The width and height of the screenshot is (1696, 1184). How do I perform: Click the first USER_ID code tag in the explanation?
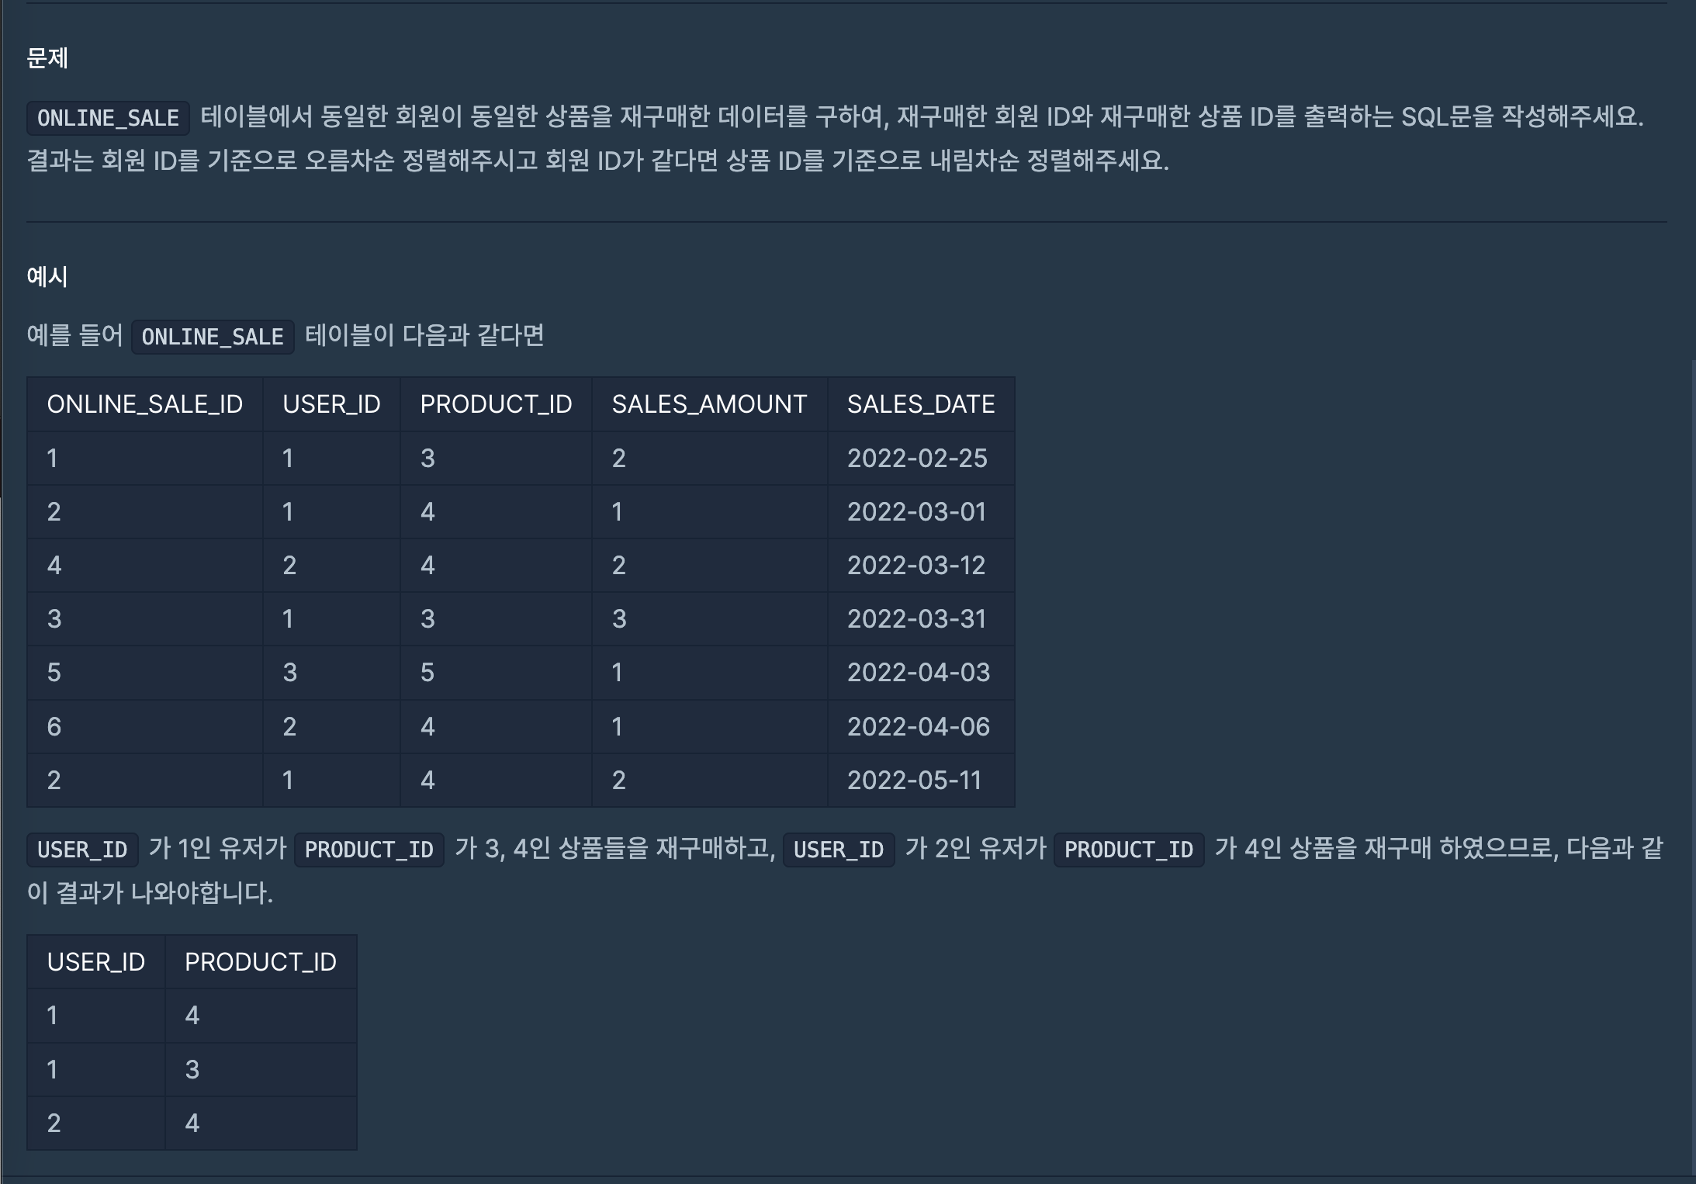82,850
